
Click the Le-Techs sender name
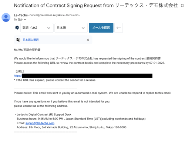click(x=21, y=15)
